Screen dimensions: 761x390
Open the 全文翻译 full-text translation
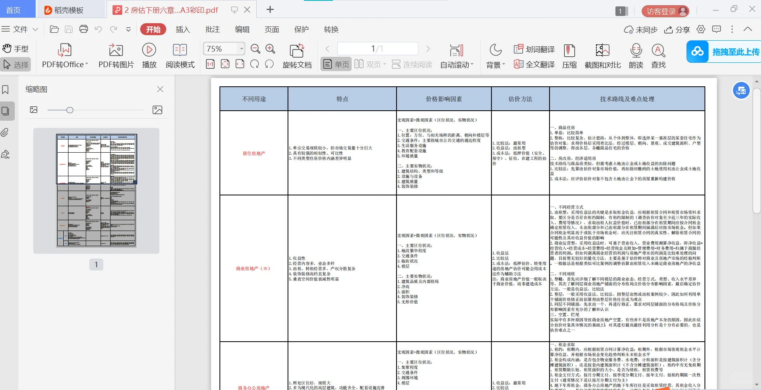point(534,64)
